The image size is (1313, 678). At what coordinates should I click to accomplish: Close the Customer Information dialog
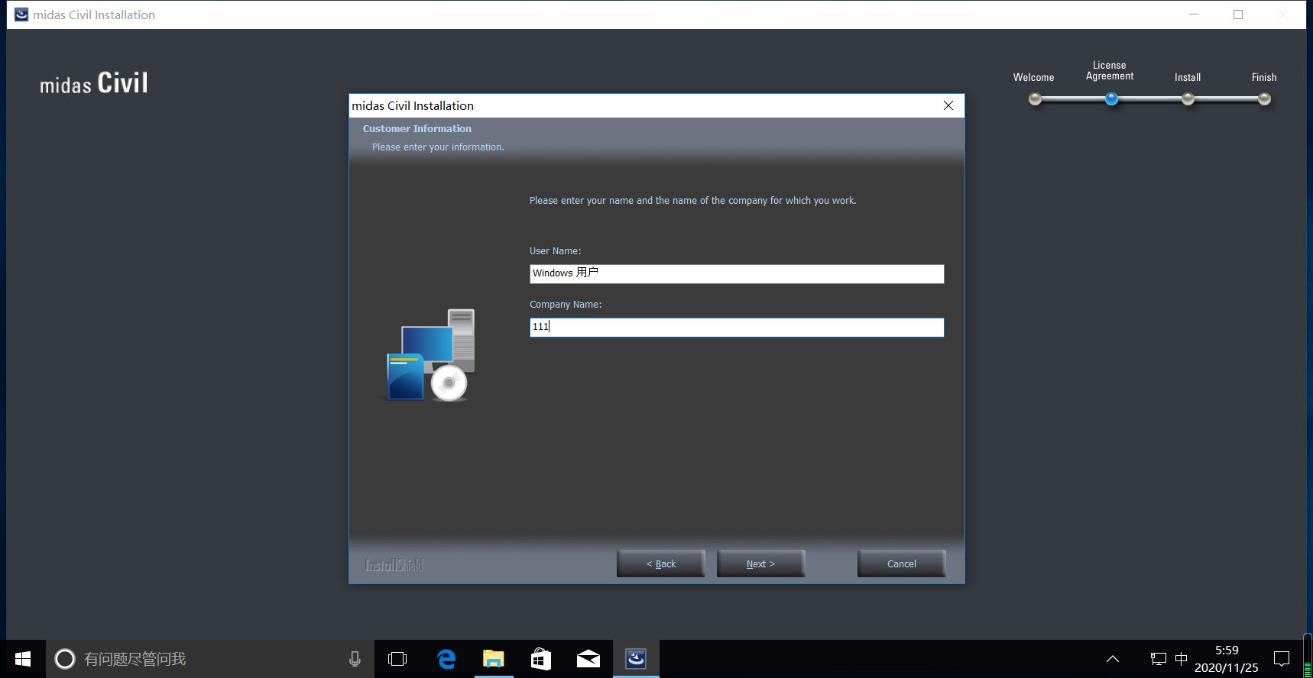click(948, 105)
